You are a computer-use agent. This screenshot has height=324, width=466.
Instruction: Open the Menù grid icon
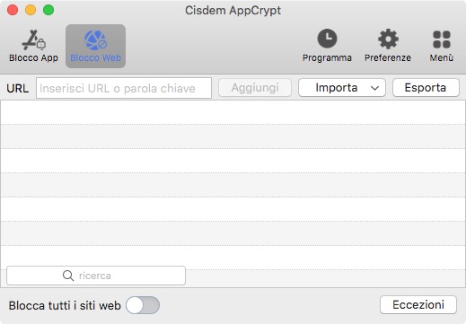(442, 39)
